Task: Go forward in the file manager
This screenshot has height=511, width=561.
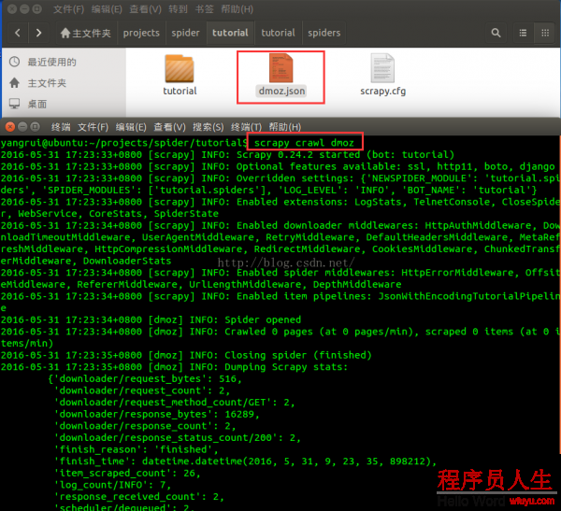Action: coord(38,33)
